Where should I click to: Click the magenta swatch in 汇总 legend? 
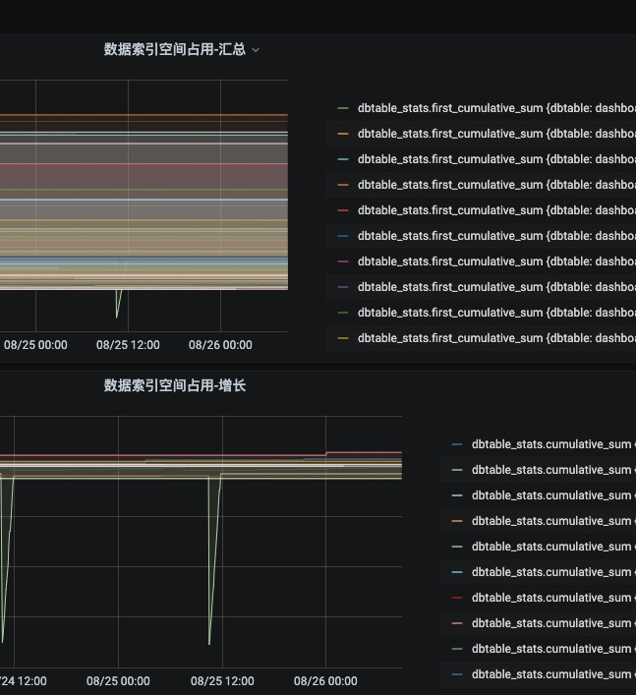pos(342,261)
